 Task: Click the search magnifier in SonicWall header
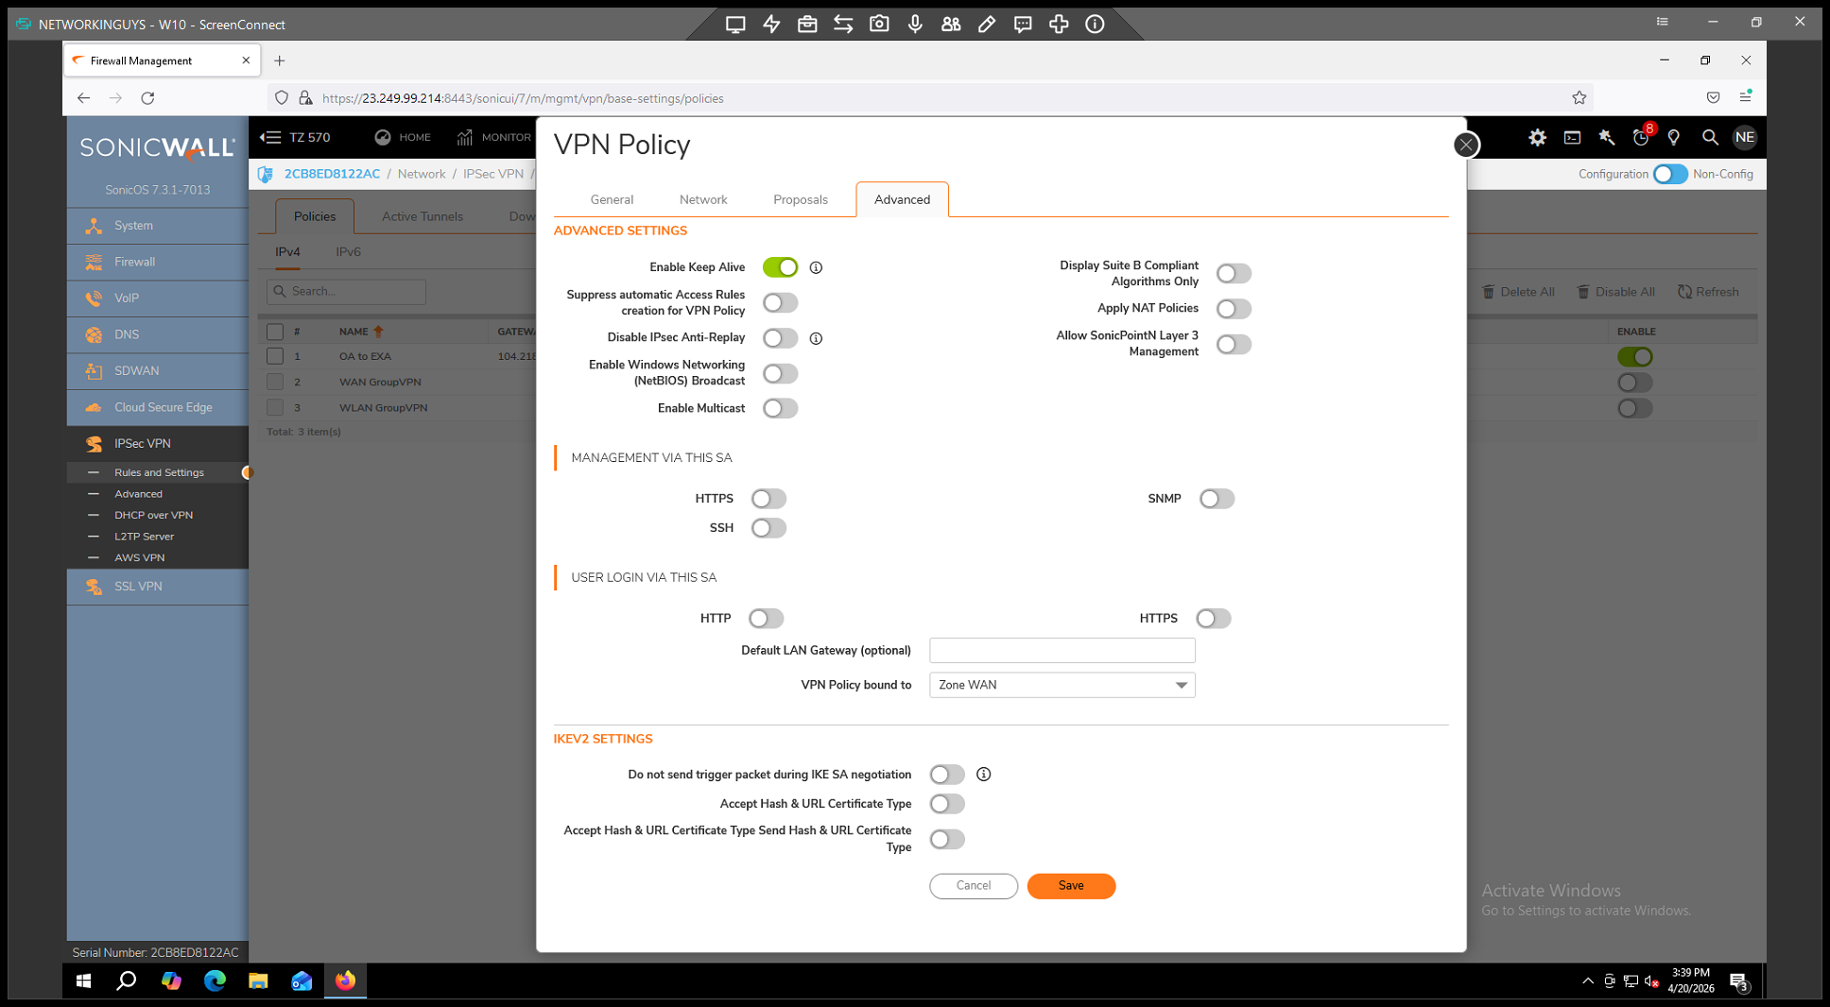pos(1709,138)
